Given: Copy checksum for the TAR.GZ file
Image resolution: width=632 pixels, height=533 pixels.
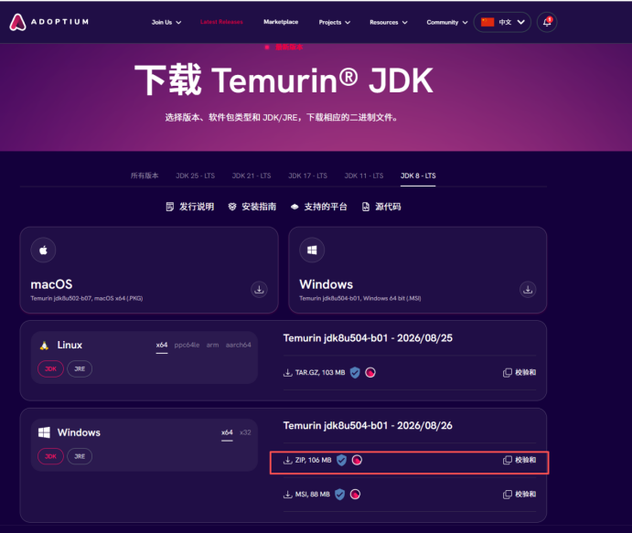Looking at the screenshot, I should pos(520,373).
